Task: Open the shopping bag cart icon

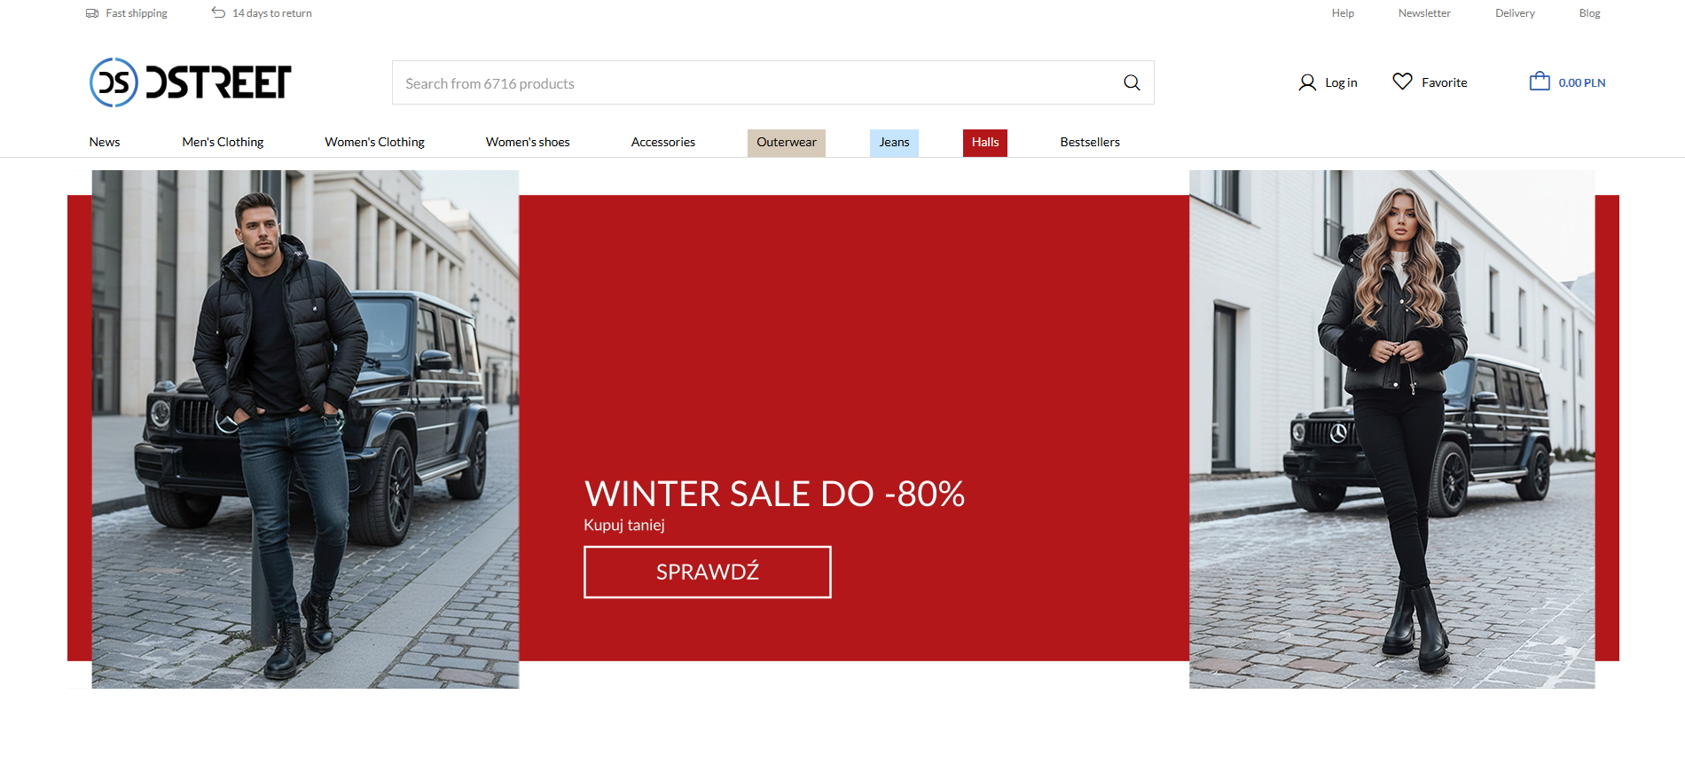Action: point(1540,82)
